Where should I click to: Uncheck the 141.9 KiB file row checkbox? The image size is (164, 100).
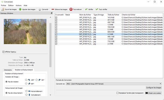point(56,17)
